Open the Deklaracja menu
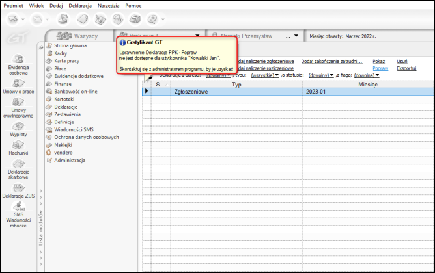This screenshot has width=435, height=273. [x=80, y=6]
